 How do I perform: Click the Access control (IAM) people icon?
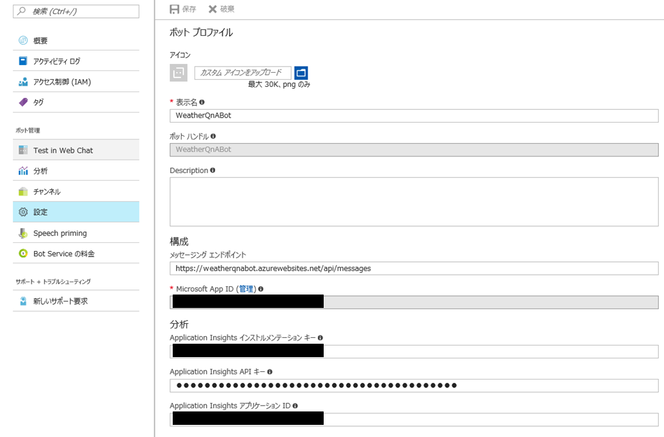[x=23, y=82]
